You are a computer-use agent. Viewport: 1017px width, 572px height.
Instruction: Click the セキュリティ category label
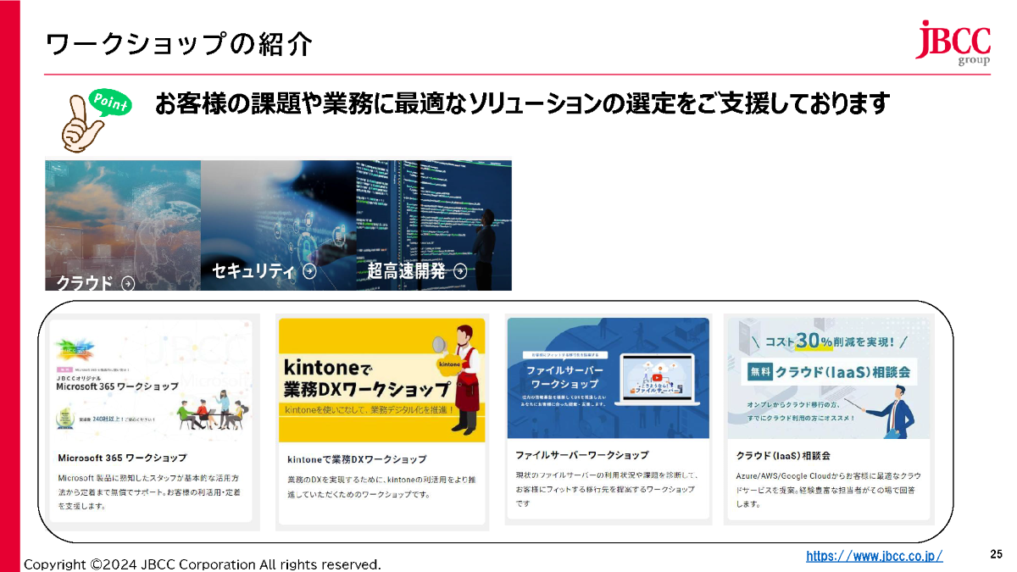coord(253,271)
